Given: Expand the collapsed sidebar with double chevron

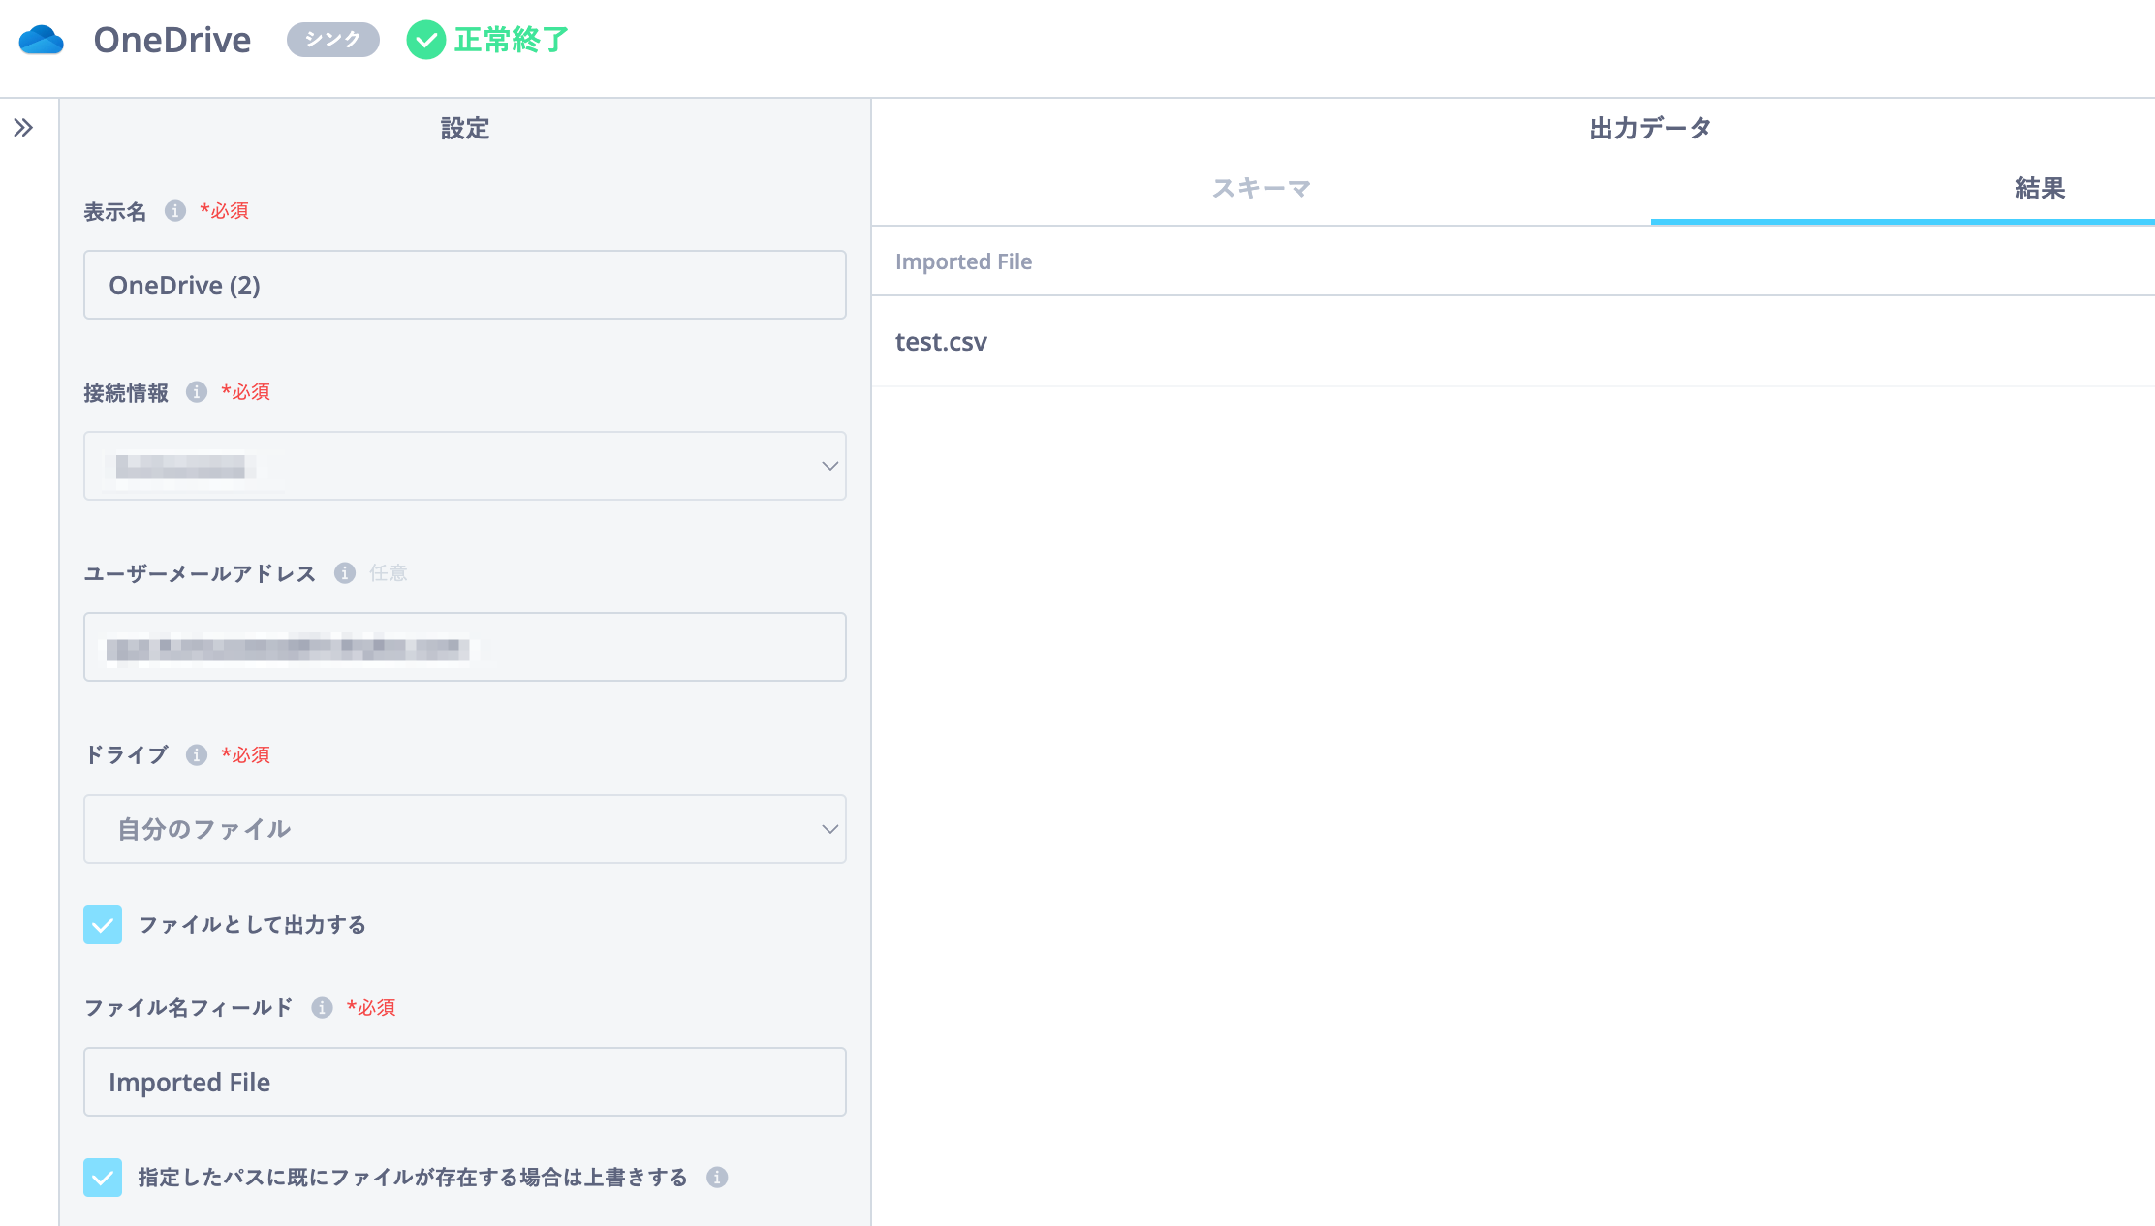Looking at the screenshot, I should [23, 127].
